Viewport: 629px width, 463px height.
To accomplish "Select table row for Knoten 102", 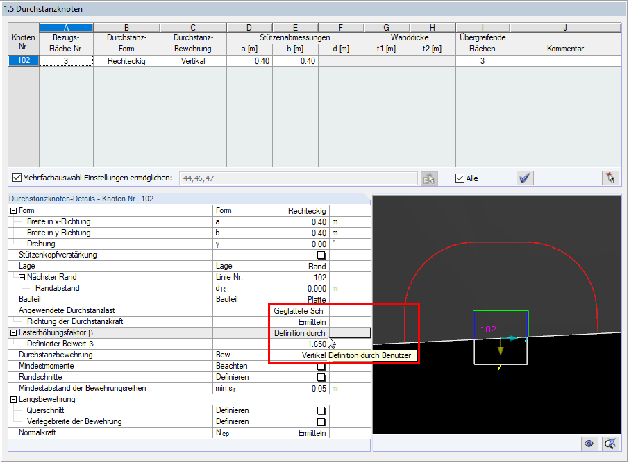I will pos(23,60).
